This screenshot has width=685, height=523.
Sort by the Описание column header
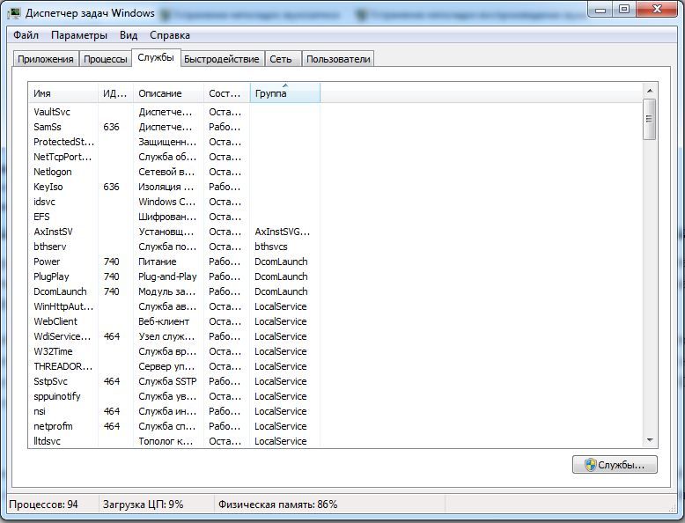pyautogui.click(x=169, y=93)
